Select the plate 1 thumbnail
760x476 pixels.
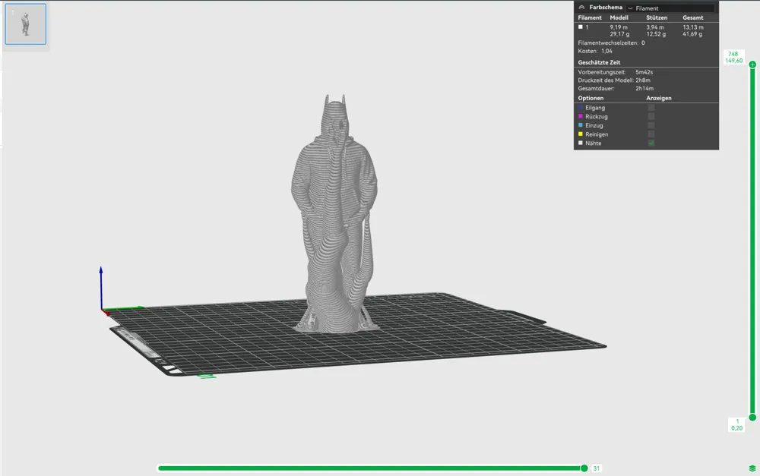pos(26,24)
